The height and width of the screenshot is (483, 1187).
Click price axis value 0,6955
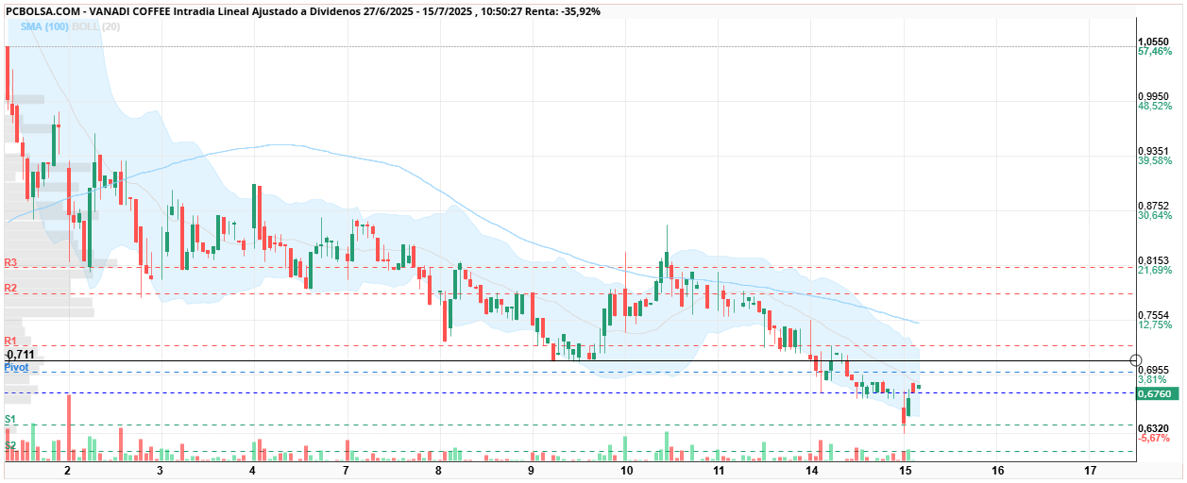[x=1155, y=370]
